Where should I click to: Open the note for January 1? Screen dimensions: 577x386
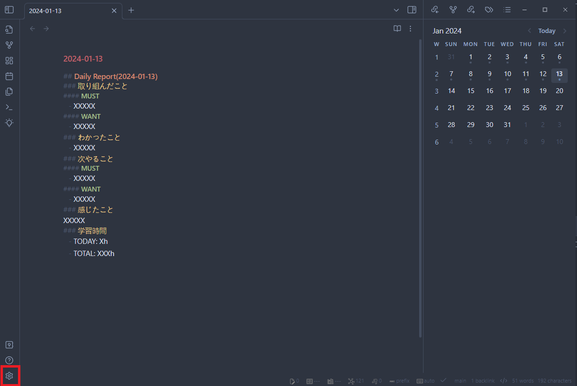pos(471,58)
